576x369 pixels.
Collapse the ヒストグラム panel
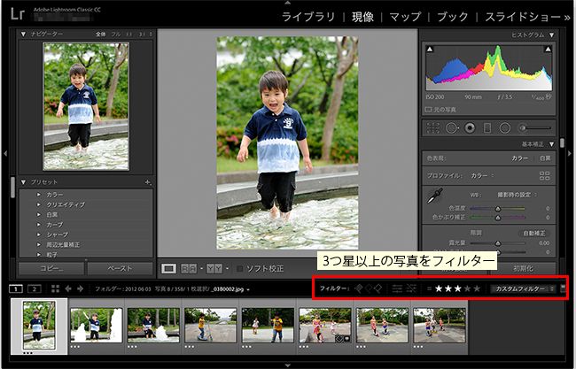[x=552, y=35]
